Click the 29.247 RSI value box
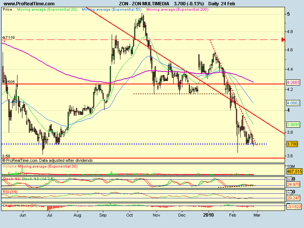Viewport: 304px width, 228px height. [293, 198]
